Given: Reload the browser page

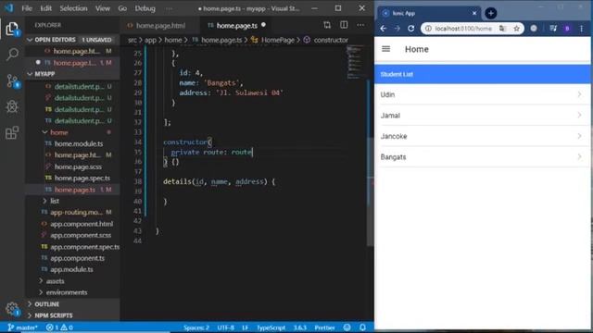Looking at the screenshot, I should tap(411, 29).
